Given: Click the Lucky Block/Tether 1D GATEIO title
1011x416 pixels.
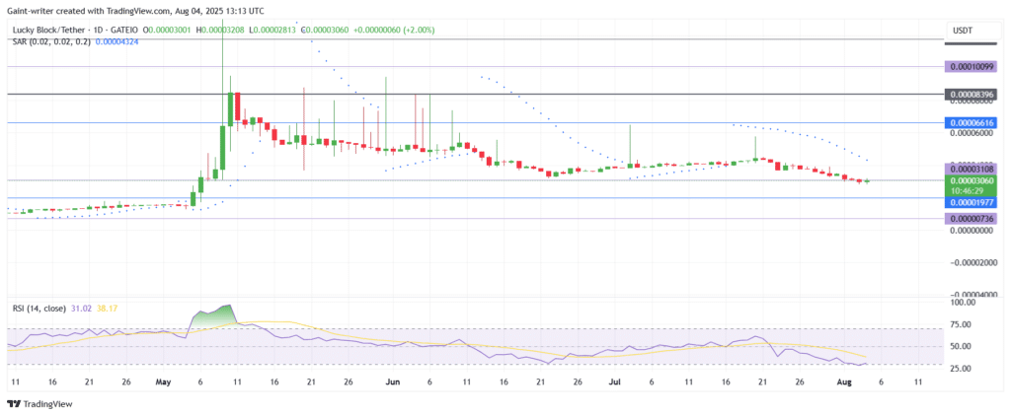Looking at the screenshot, I should 73,30.
